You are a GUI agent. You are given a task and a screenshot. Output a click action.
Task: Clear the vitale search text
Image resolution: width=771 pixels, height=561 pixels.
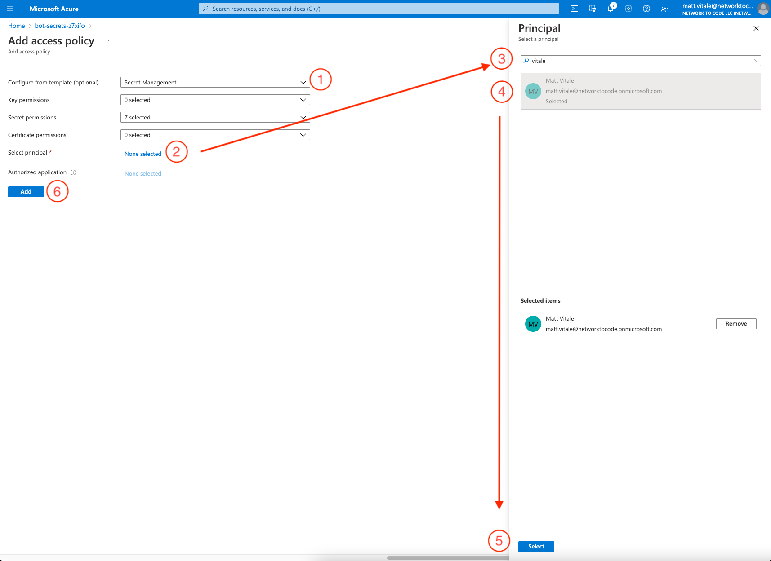pyautogui.click(x=755, y=60)
